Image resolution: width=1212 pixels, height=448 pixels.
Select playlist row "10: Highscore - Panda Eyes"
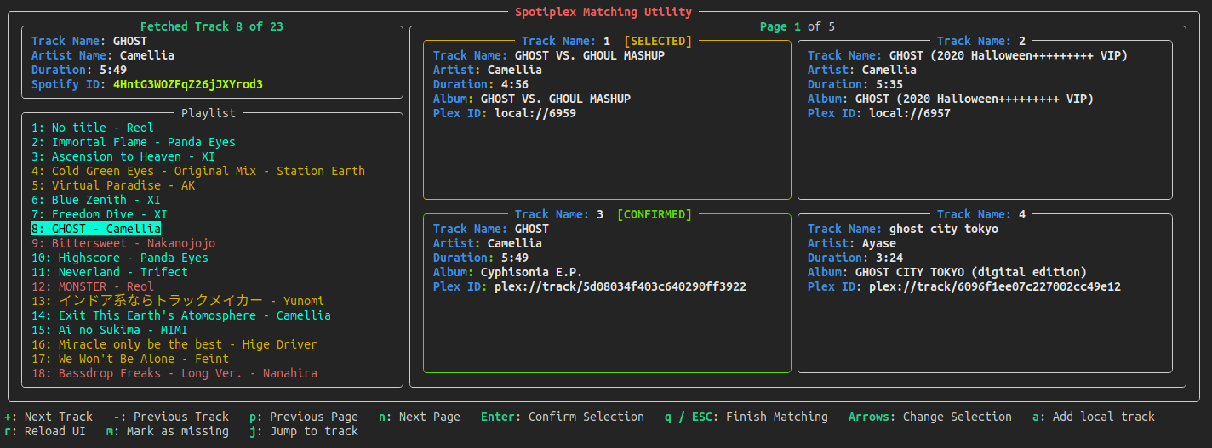coord(120,258)
